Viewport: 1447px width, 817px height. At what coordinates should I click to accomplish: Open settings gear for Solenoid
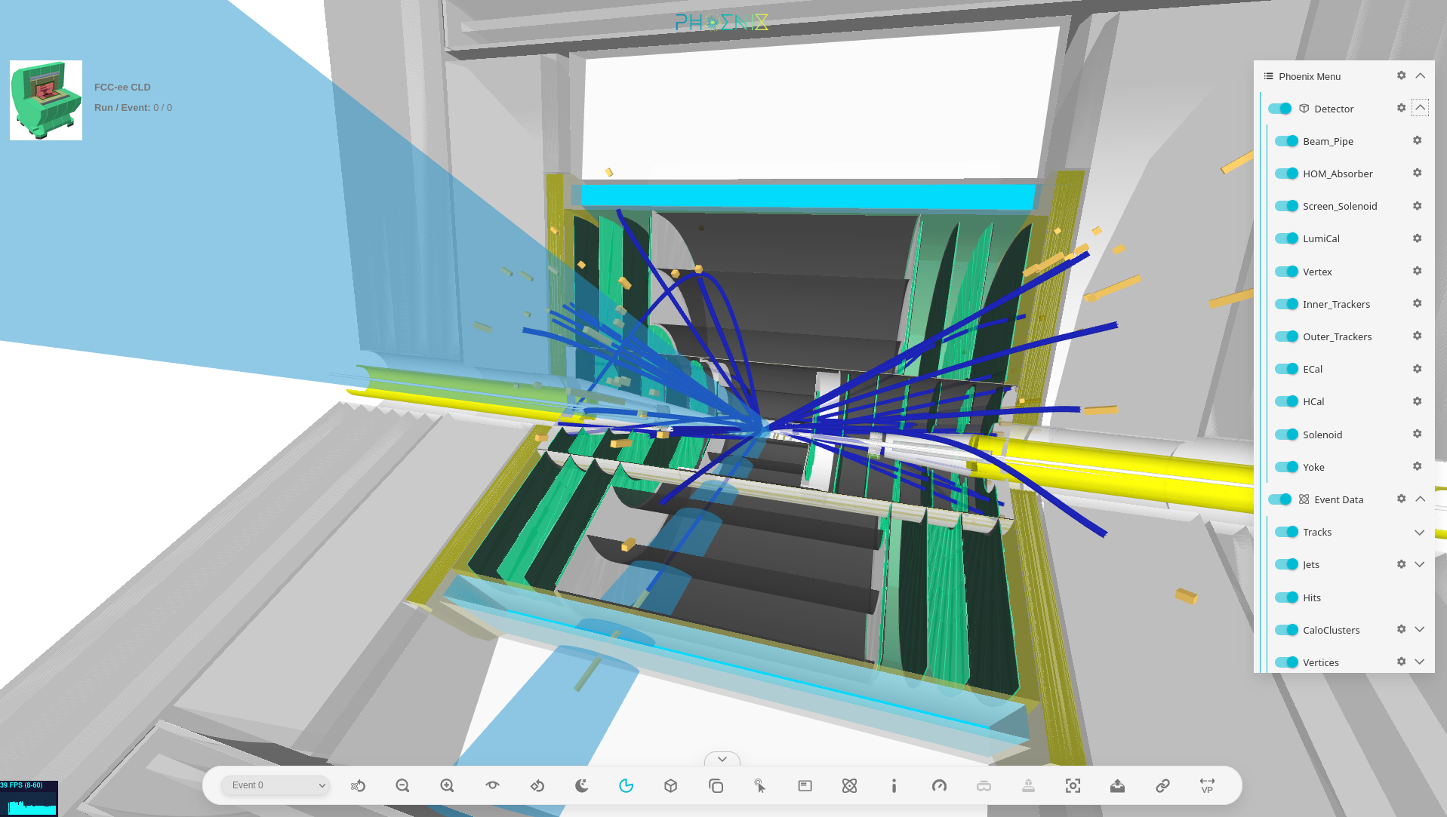1417,434
